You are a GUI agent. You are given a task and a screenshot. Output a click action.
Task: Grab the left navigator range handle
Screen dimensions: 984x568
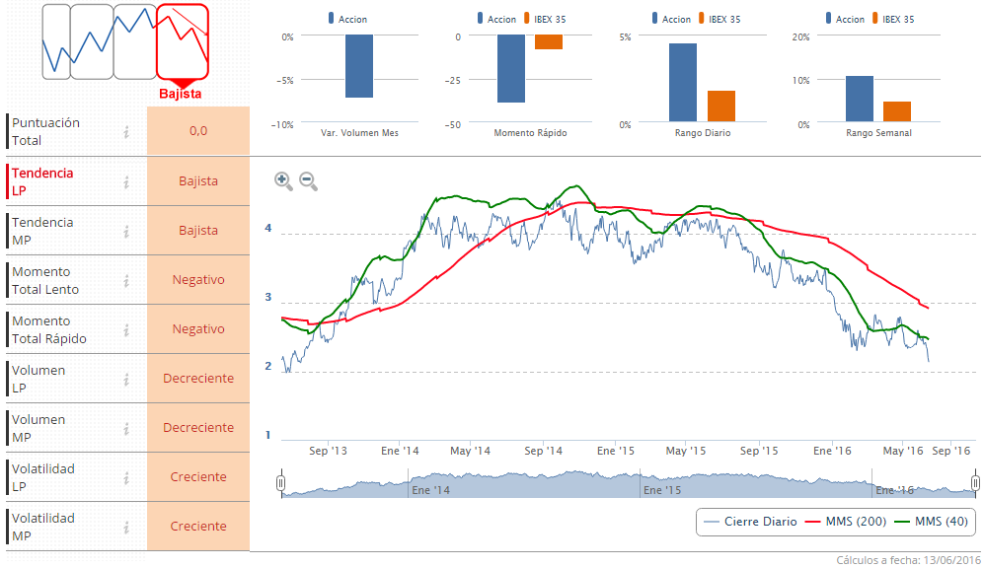coord(281,483)
